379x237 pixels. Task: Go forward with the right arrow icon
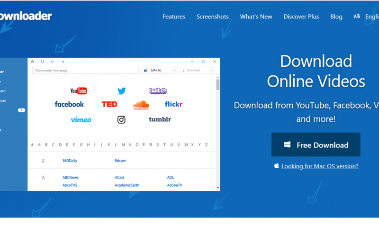coord(63,62)
